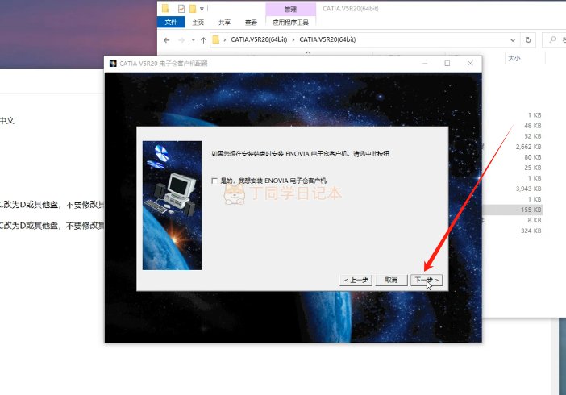Click the Next (下一步) button
566x395 pixels.
point(427,280)
